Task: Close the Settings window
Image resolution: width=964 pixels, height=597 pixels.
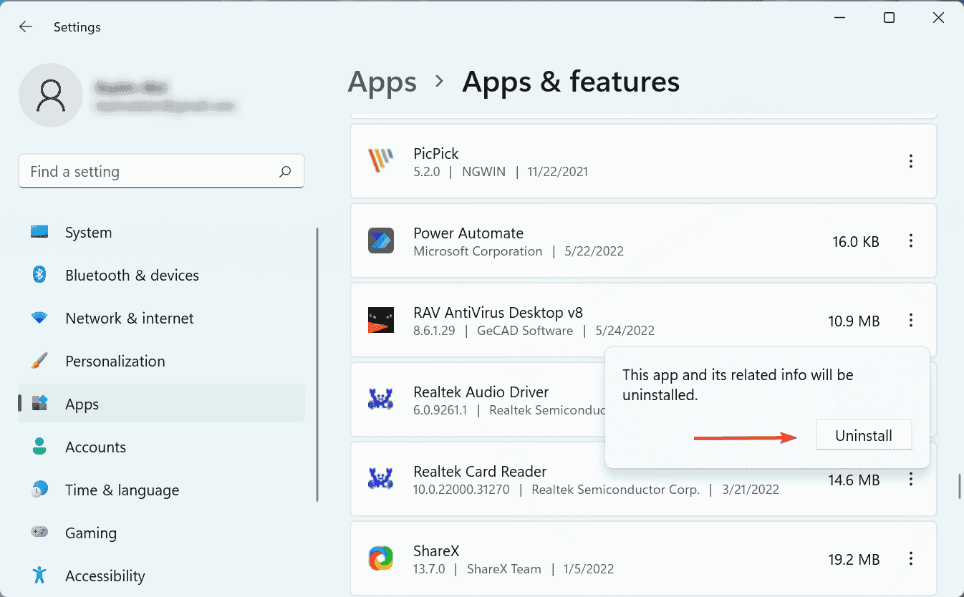Action: coord(938,18)
